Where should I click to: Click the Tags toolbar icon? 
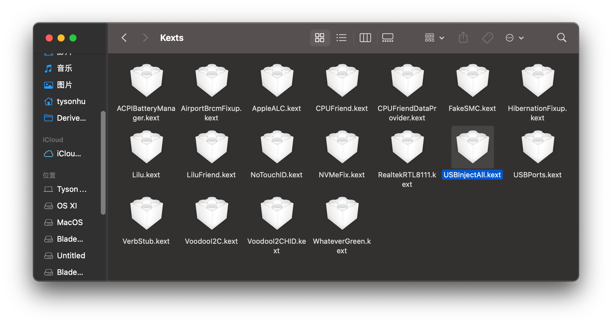pyautogui.click(x=487, y=38)
